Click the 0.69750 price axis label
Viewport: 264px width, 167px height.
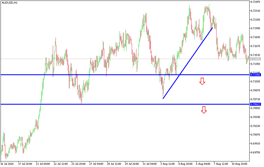pyautogui.click(x=255, y=152)
